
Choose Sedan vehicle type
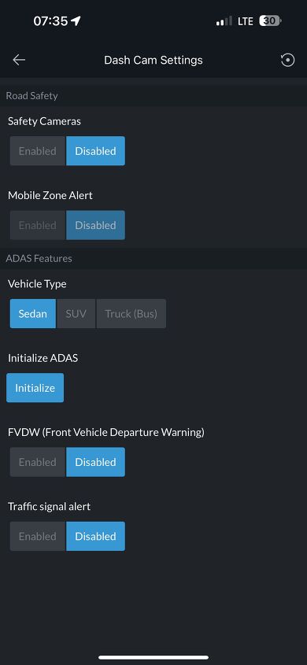point(32,314)
